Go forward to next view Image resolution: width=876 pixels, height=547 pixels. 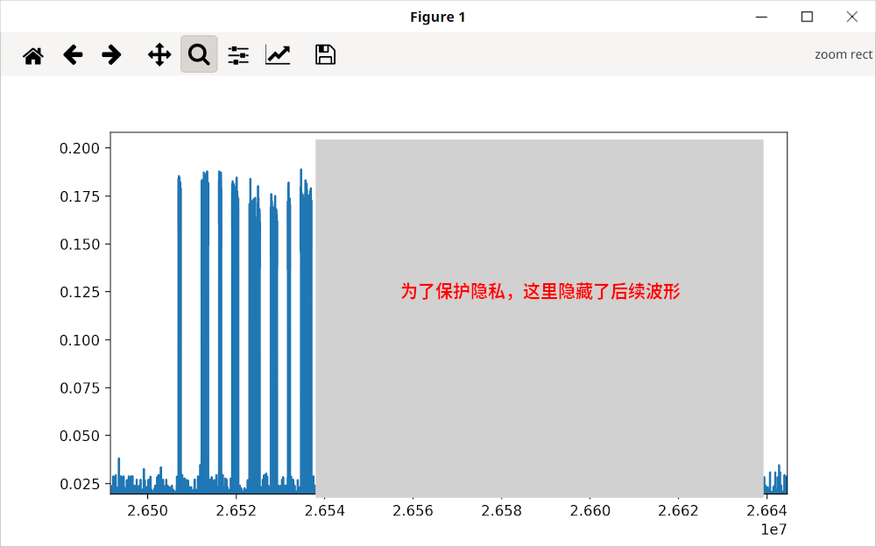coord(110,53)
